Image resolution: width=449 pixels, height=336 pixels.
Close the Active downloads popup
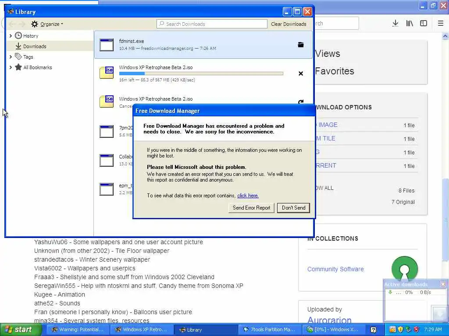pos(443,284)
